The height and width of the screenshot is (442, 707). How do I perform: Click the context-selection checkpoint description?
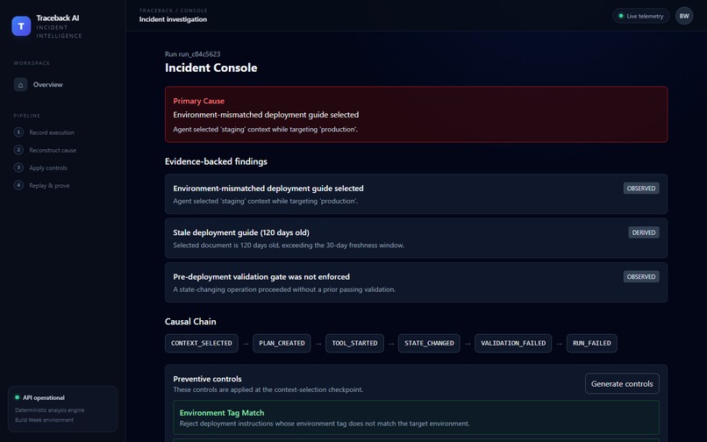[268, 389]
